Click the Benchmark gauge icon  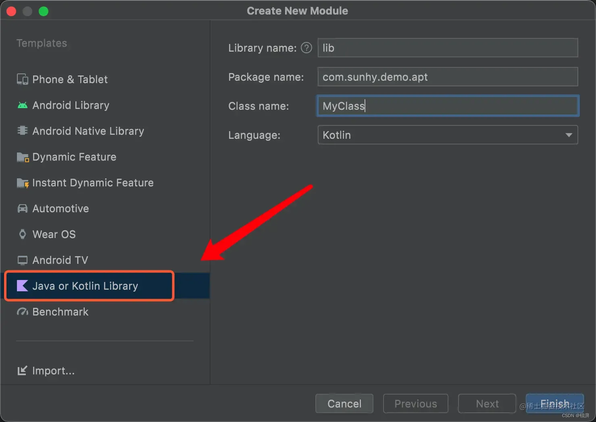click(x=23, y=312)
